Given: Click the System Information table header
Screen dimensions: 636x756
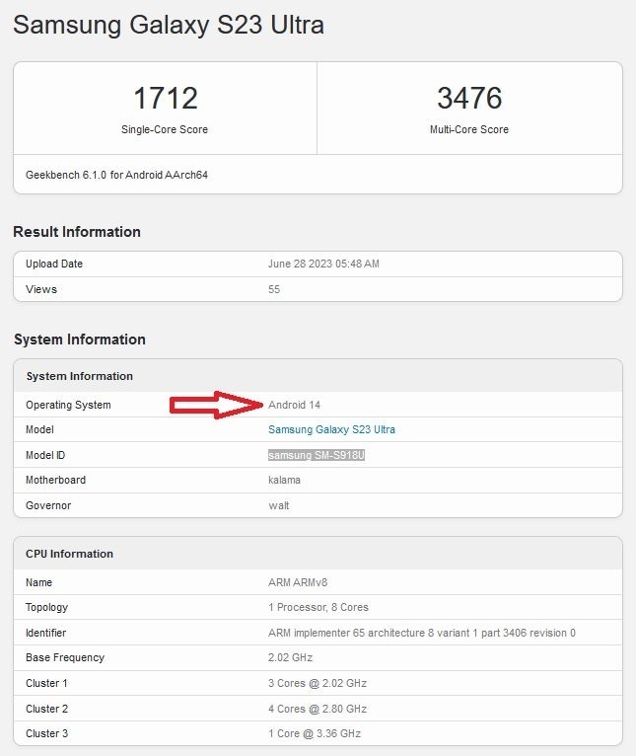Looking at the screenshot, I should coord(80,376).
